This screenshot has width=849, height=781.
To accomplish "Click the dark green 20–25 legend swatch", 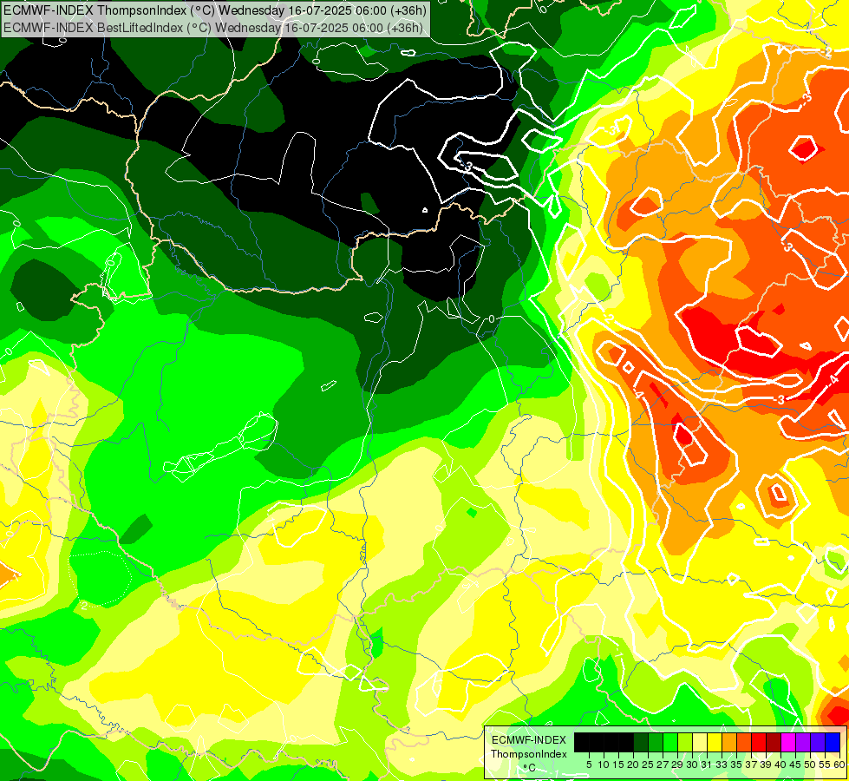I will point(641,743).
